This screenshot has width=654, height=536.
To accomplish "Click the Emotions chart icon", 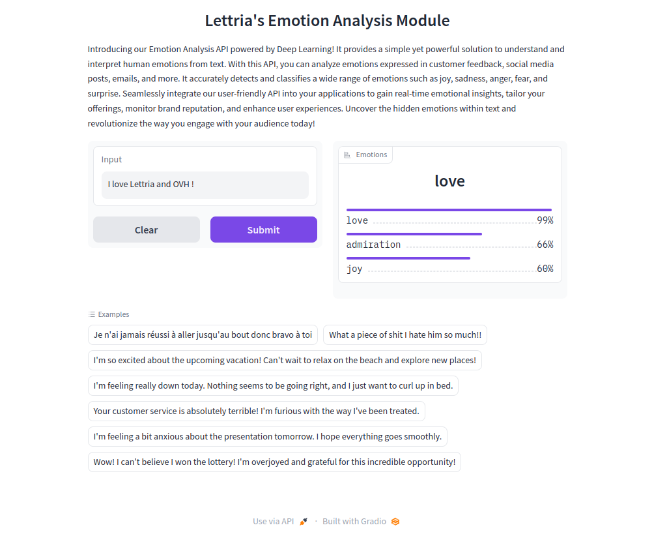I will [347, 155].
